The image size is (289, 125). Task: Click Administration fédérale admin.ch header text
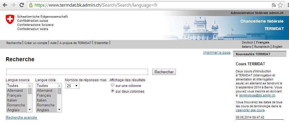point(257,13)
